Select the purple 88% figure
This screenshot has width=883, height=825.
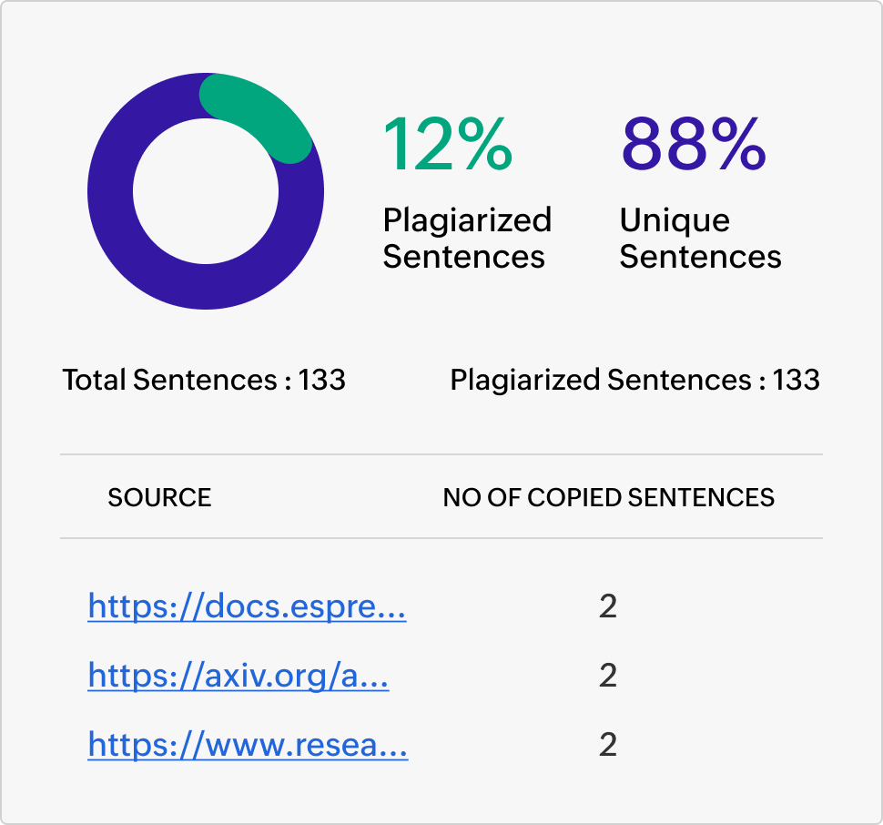click(x=693, y=144)
